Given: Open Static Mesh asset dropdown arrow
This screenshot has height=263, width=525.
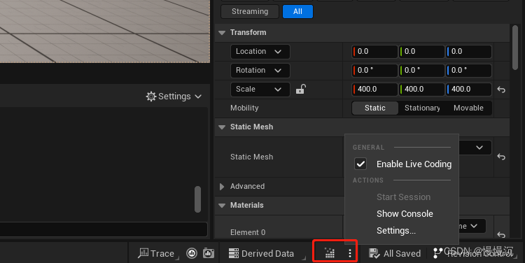Looking at the screenshot, I should click(479, 148).
